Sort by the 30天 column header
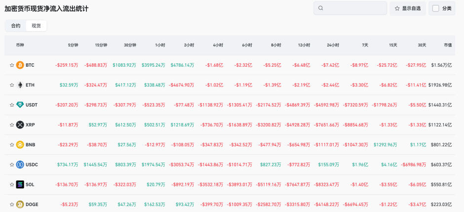Viewport: 464px width, 212px height. (422, 45)
